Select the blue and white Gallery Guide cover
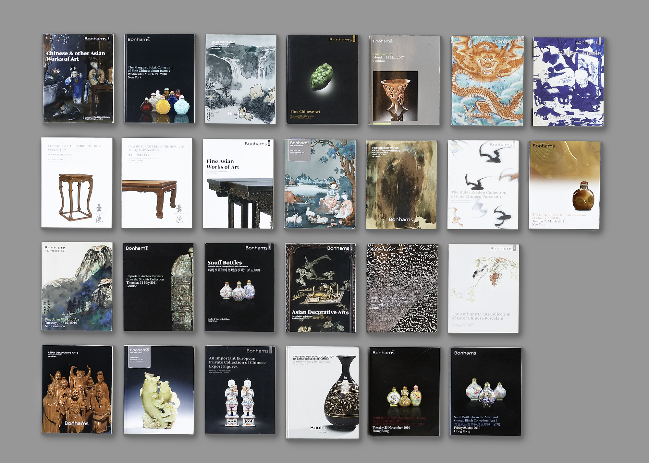The height and width of the screenshot is (463, 649). pos(569,82)
